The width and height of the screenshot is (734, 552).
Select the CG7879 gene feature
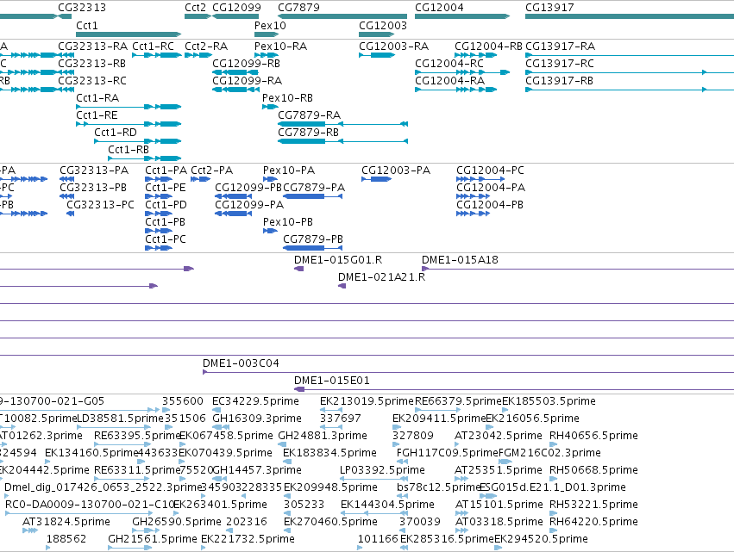point(342,16)
